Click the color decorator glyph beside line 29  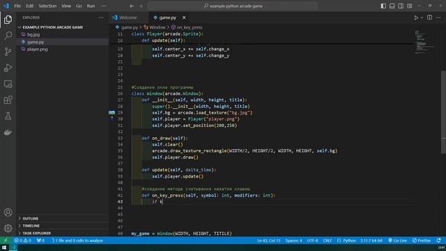[111, 113]
